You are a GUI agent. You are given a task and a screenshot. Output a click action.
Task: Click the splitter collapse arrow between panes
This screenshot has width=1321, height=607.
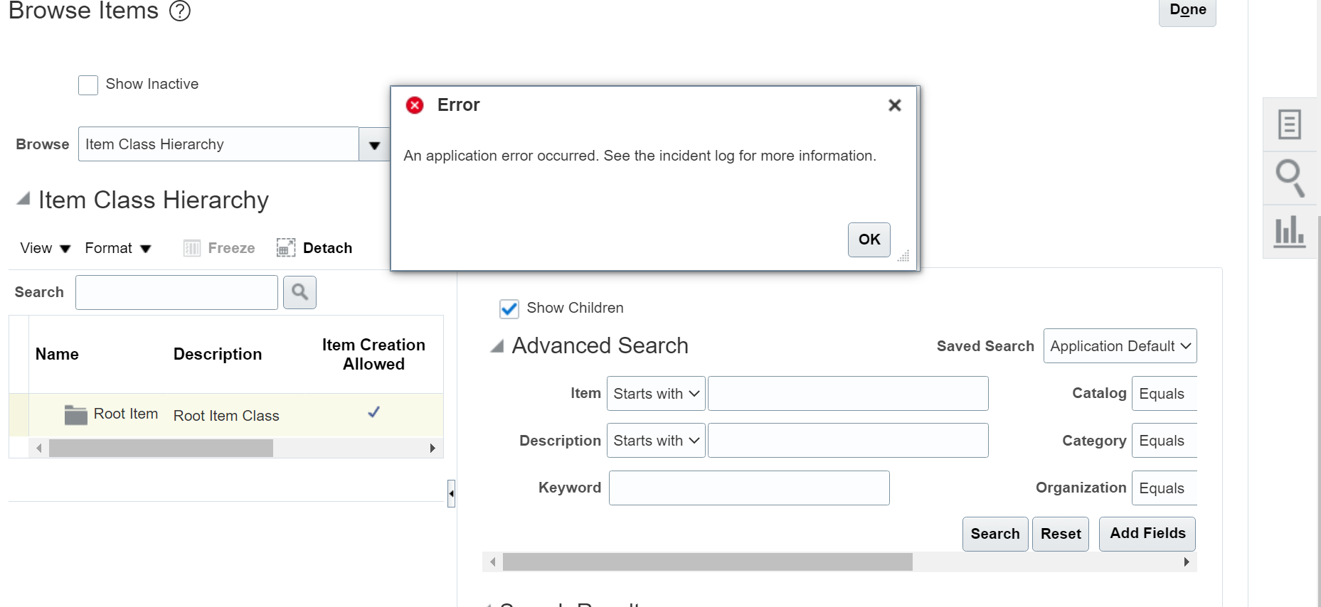[451, 493]
